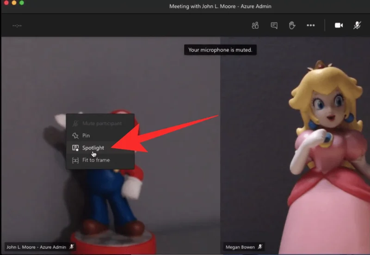This screenshot has height=255, width=370.
Task: Choose Pin from the context menu
Action: click(x=100, y=136)
